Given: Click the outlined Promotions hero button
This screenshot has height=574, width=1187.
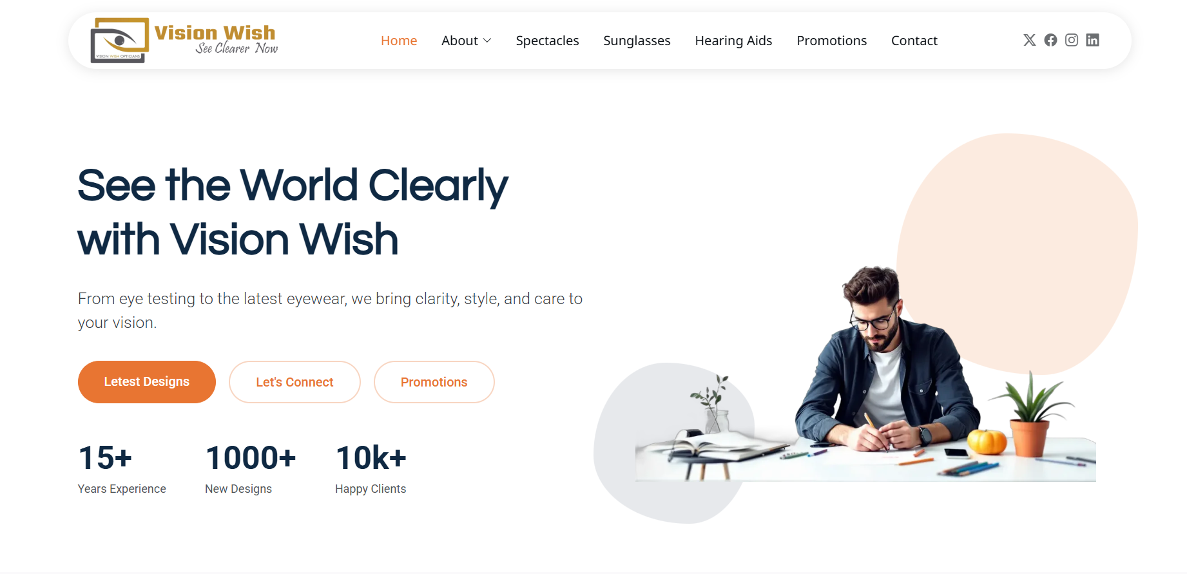Looking at the screenshot, I should click(434, 382).
